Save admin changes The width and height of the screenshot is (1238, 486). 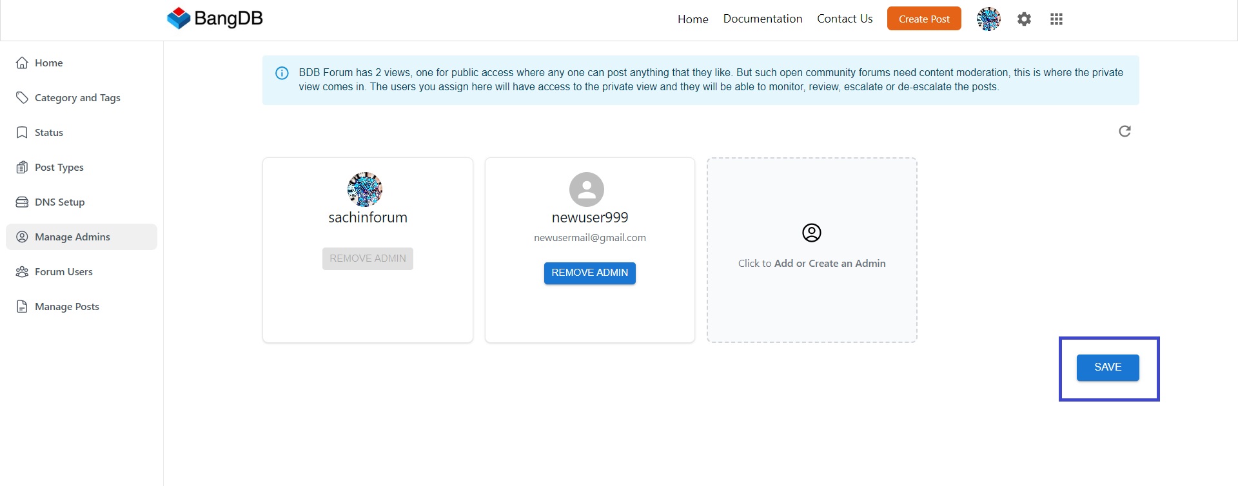click(1108, 367)
